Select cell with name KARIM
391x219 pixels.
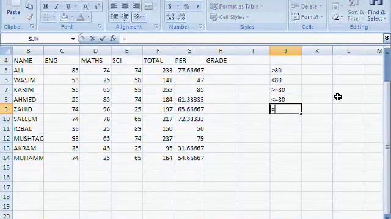click(x=28, y=89)
